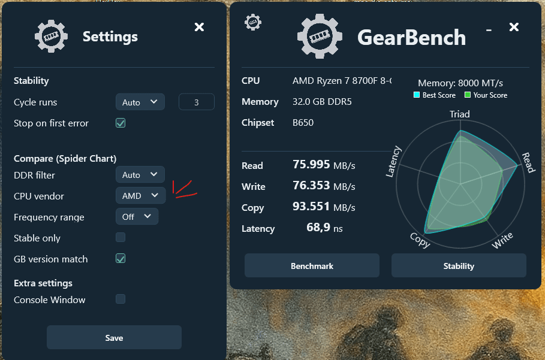Open settings via small gear icon in GearBench
Image resolution: width=545 pixels, height=360 pixels.
[252, 23]
